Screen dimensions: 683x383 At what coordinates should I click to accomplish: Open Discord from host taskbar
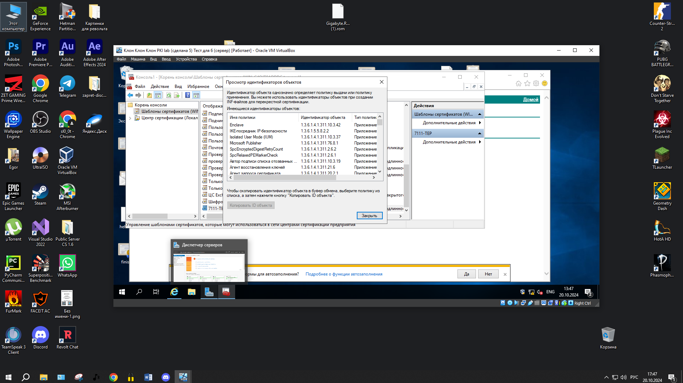coord(166,377)
